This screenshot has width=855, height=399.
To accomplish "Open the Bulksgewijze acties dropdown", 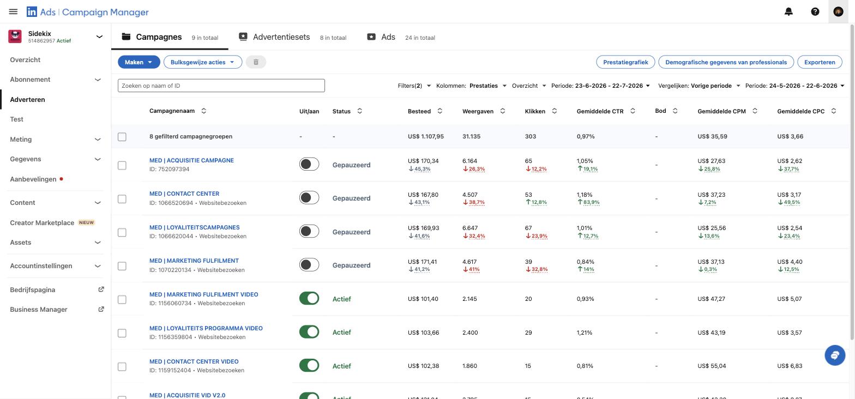I will pyautogui.click(x=203, y=62).
